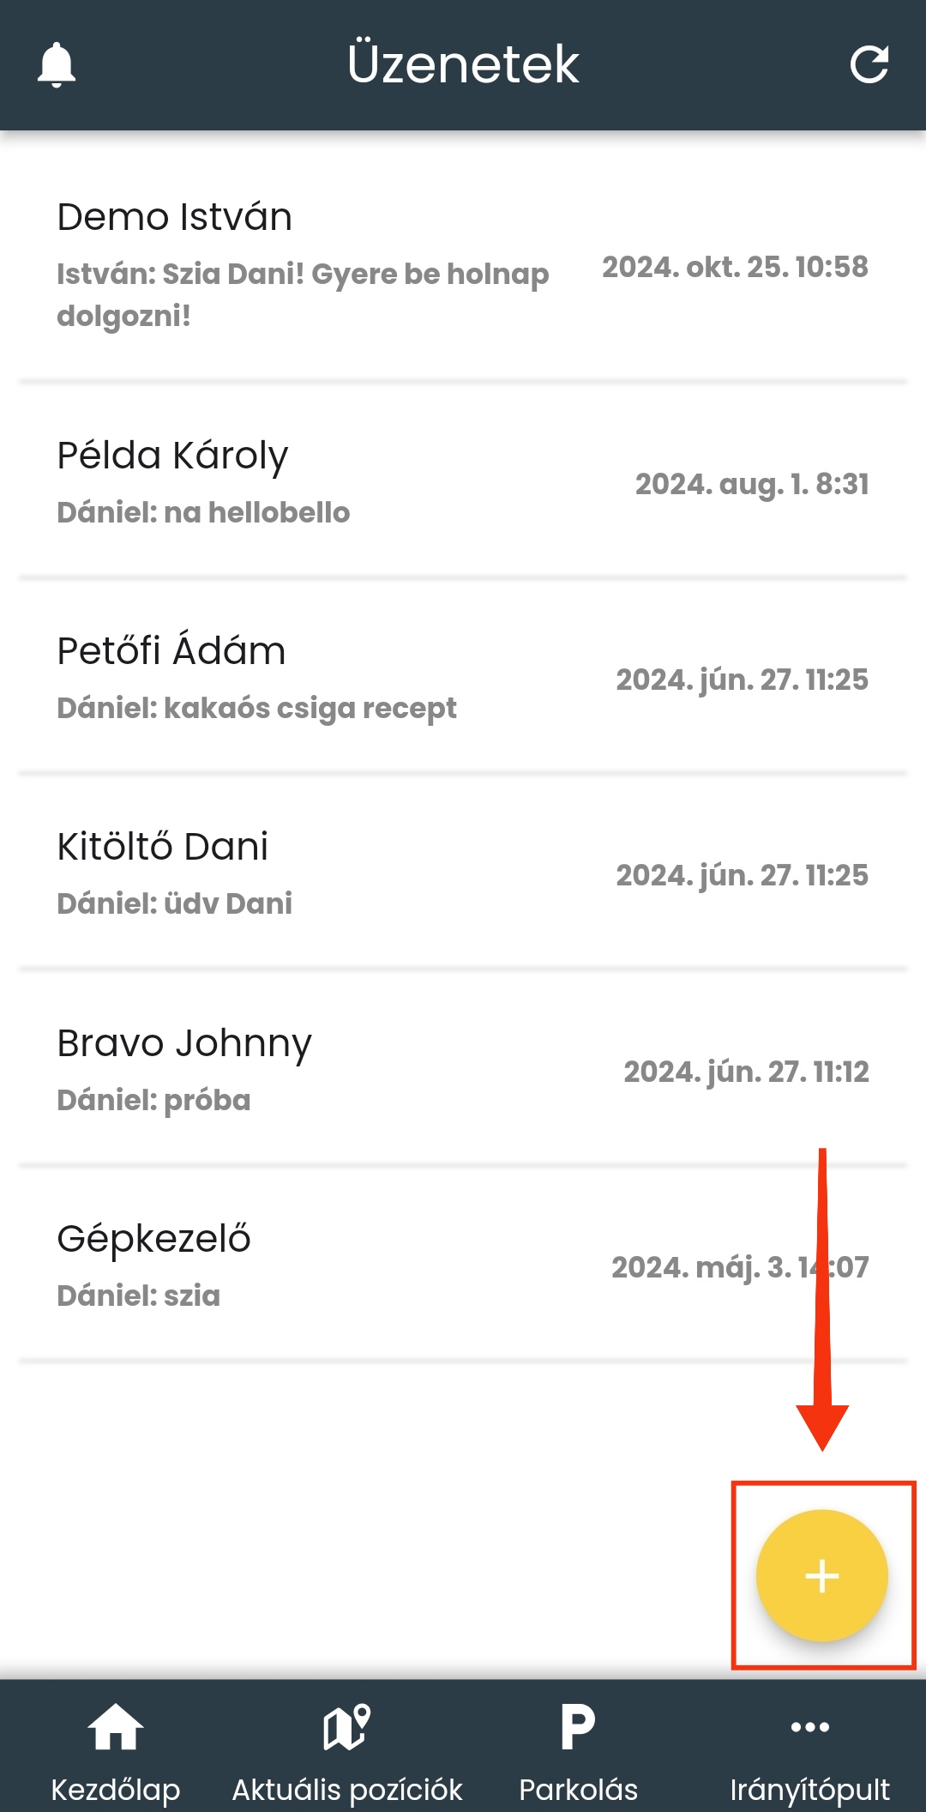Tap the notification bell icon
This screenshot has height=1812, width=926.
57,64
